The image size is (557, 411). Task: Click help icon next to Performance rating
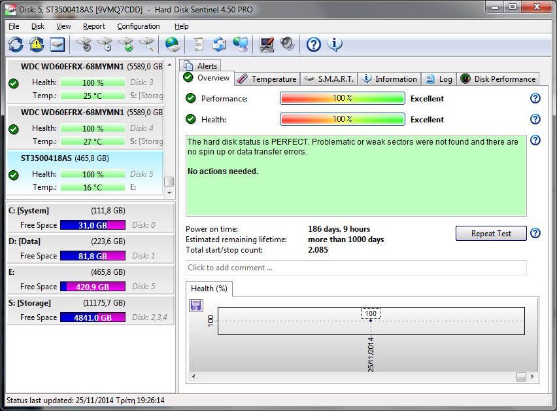click(535, 98)
